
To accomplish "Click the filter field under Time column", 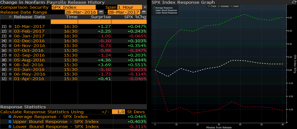I will tap(64, 21).
